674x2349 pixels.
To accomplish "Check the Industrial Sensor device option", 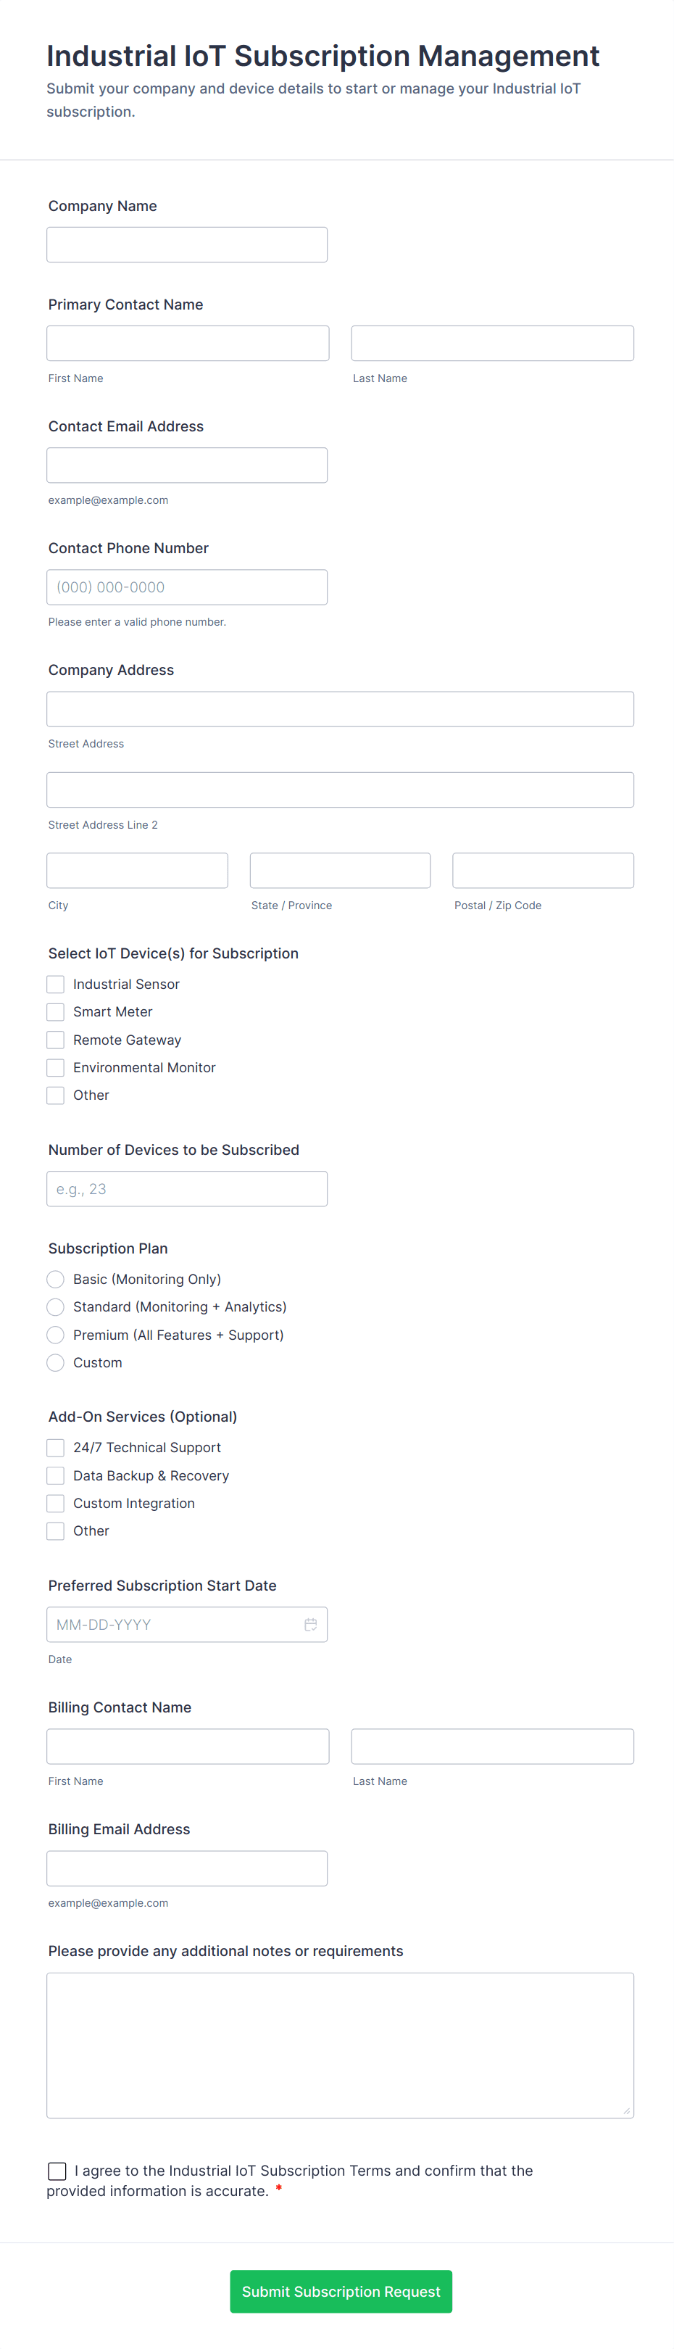I will pyautogui.click(x=56, y=984).
